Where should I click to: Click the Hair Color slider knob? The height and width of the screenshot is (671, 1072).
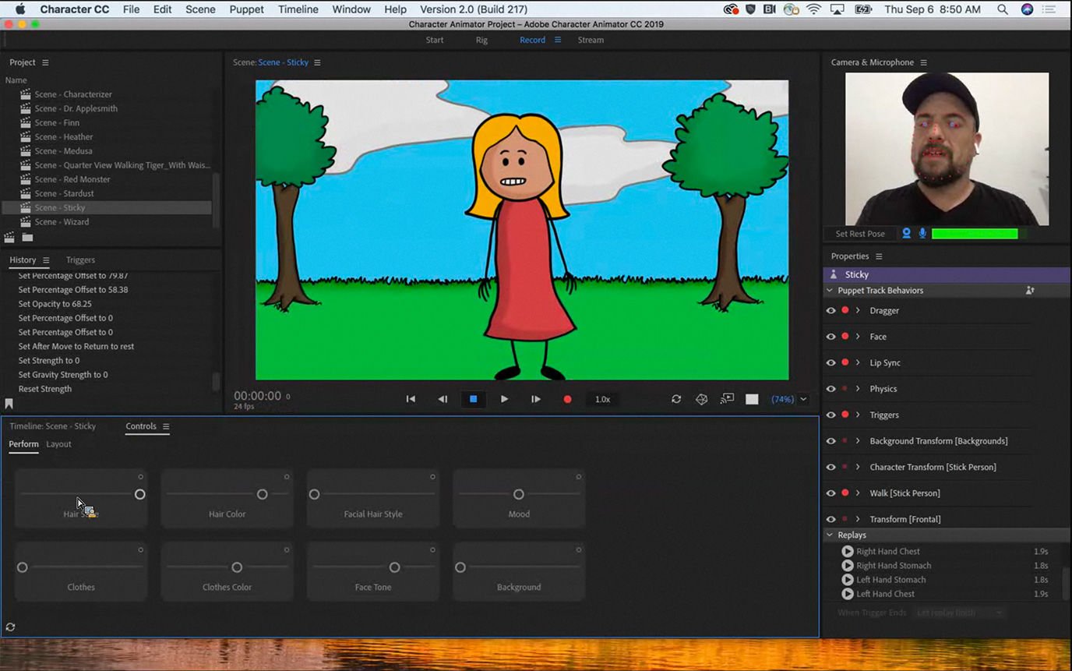click(263, 494)
